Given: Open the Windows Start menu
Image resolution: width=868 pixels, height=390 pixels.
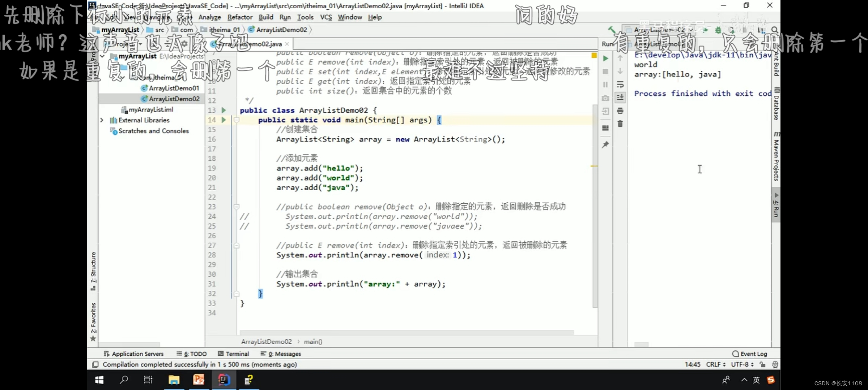Looking at the screenshot, I should 99,380.
